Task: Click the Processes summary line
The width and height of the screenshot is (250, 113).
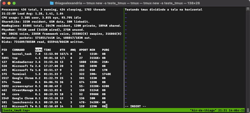Action: click(x=53, y=10)
